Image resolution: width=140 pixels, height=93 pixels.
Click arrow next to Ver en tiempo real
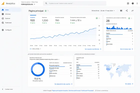click(x=132, y=49)
